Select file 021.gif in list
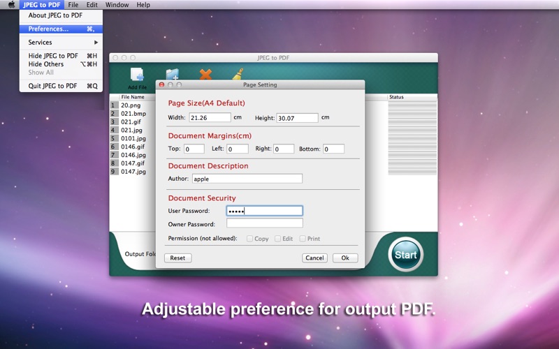Image resolution: width=559 pixels, height=349 pixels. pos(131,121)
